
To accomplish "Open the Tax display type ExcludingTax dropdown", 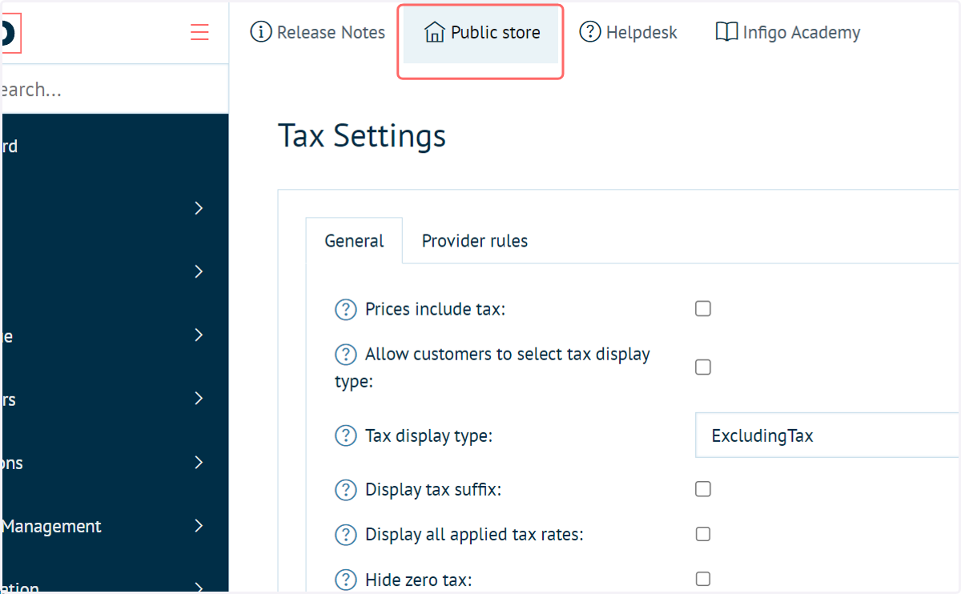I will click(827, 435).
